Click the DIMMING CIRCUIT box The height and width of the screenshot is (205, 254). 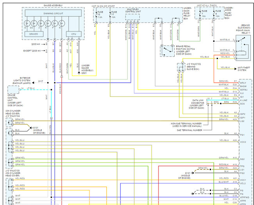pos(53,13)
